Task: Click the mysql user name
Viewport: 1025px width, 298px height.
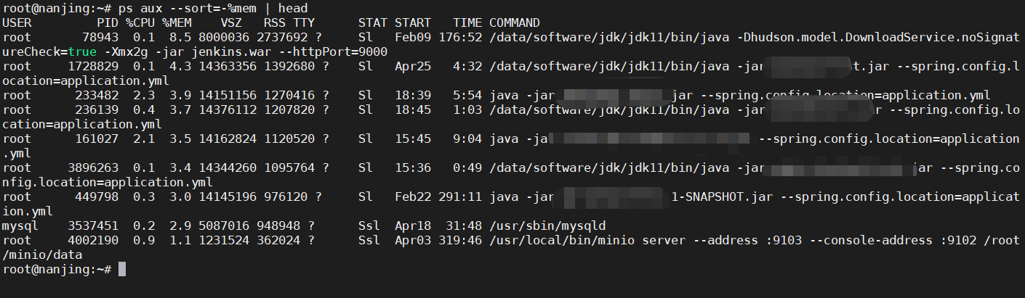Action: tap(17, 226)
